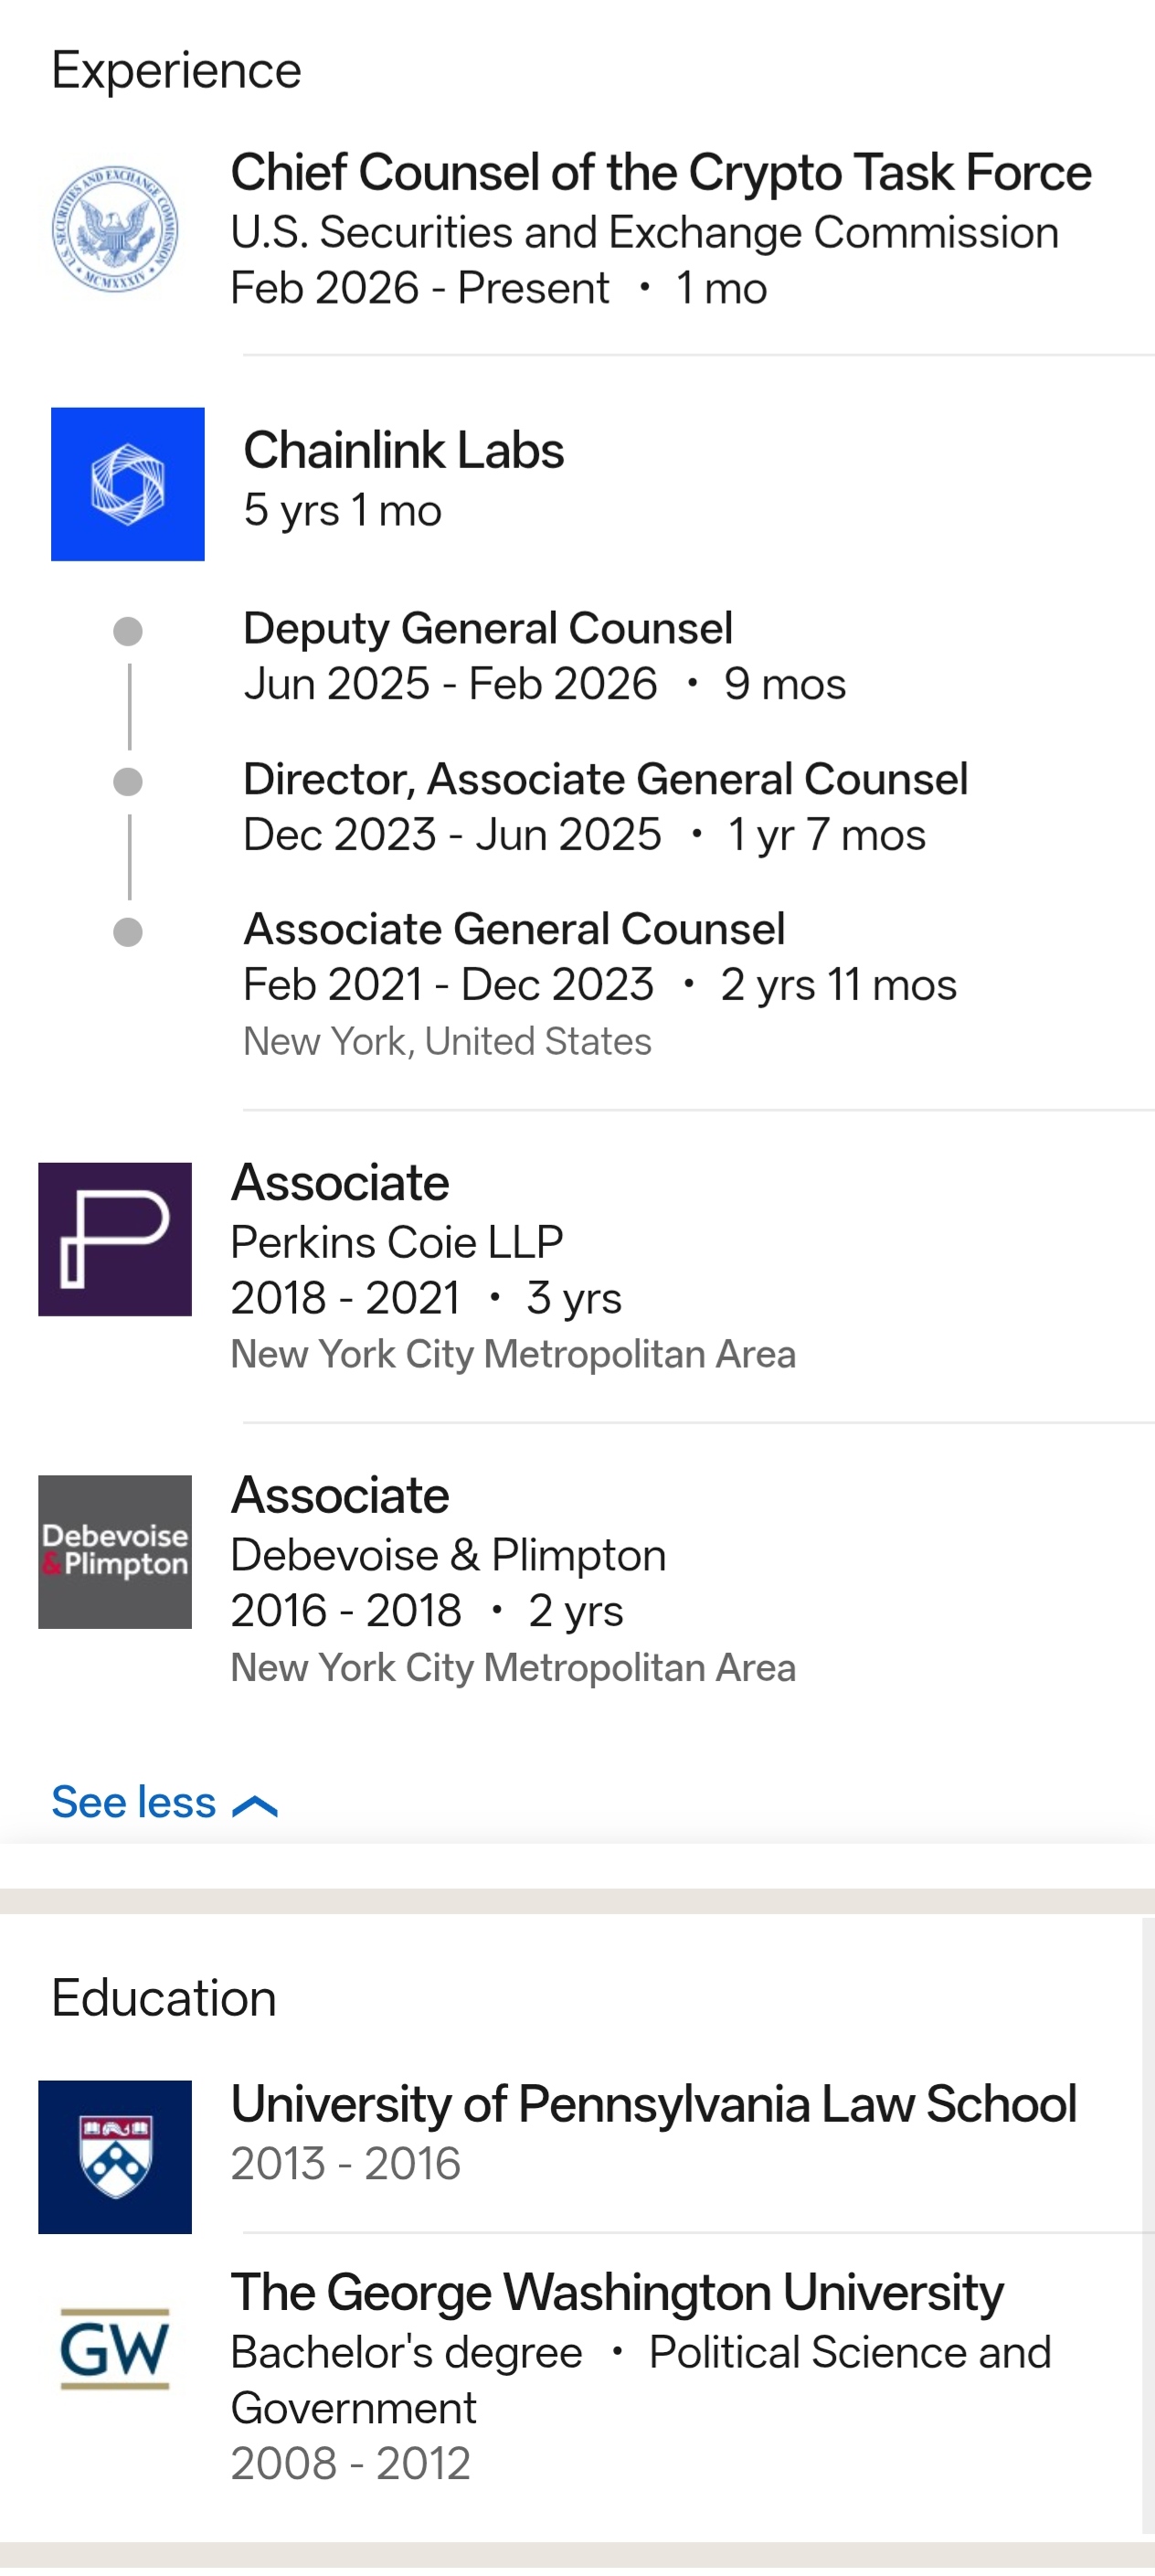1155x2576 pixels.
Task: Open Debevoise & Plimpton company name
Action: (448, 1555)
